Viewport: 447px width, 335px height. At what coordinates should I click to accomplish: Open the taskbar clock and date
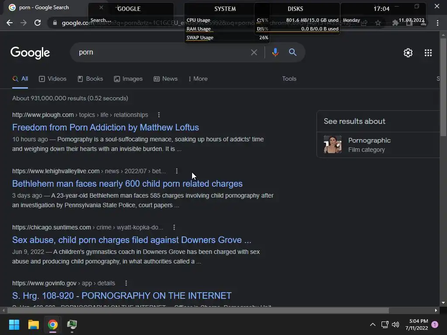(417, 325)
